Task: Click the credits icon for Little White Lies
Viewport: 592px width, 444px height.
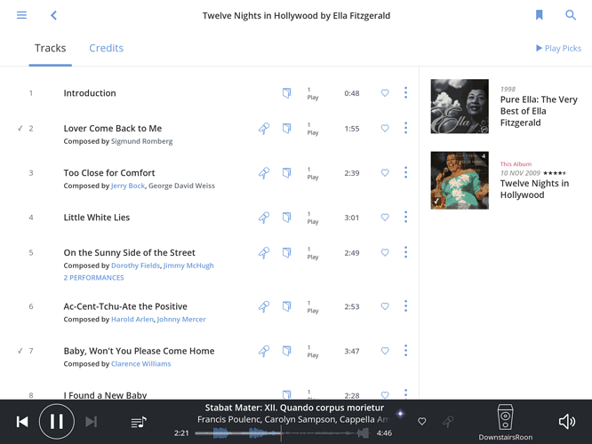Action: (287, 218)
